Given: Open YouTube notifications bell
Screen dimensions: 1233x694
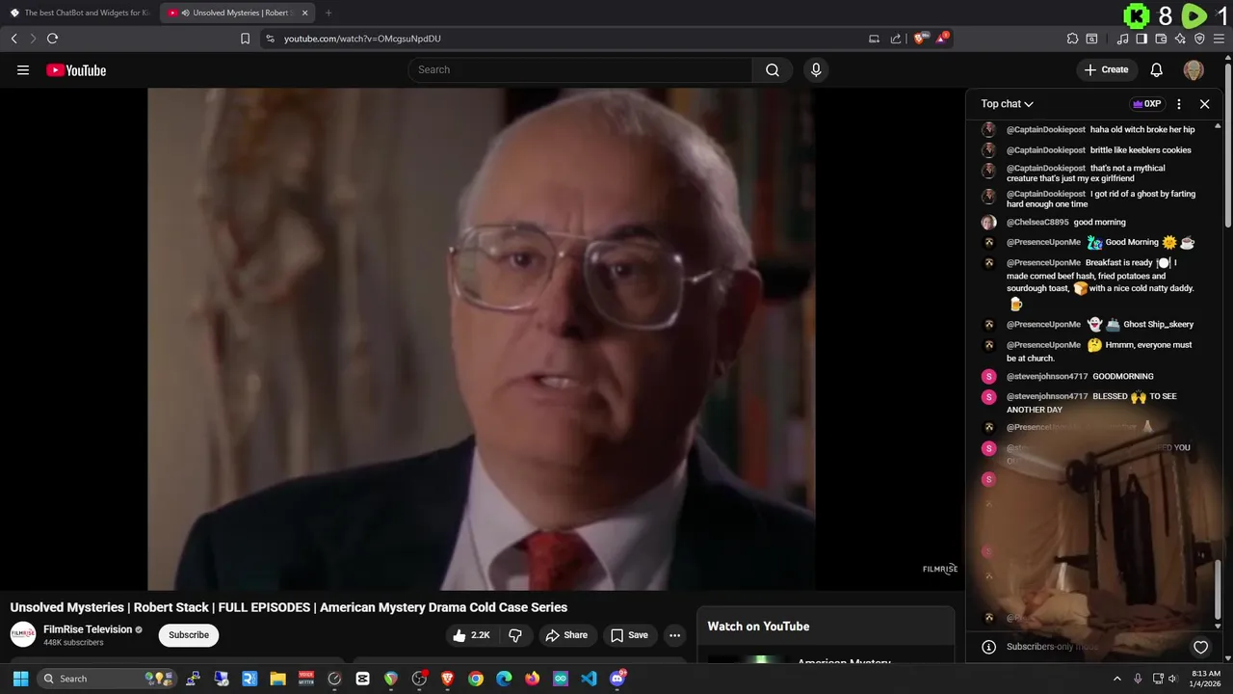Looking at the screenshot, I should (x=1157, y=69).
